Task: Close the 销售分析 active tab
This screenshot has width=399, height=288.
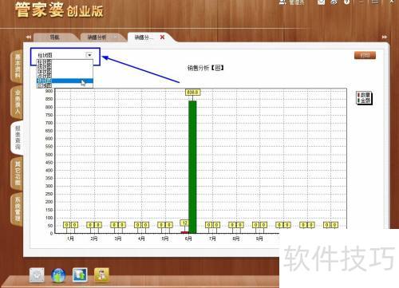Action: (162, 37)
